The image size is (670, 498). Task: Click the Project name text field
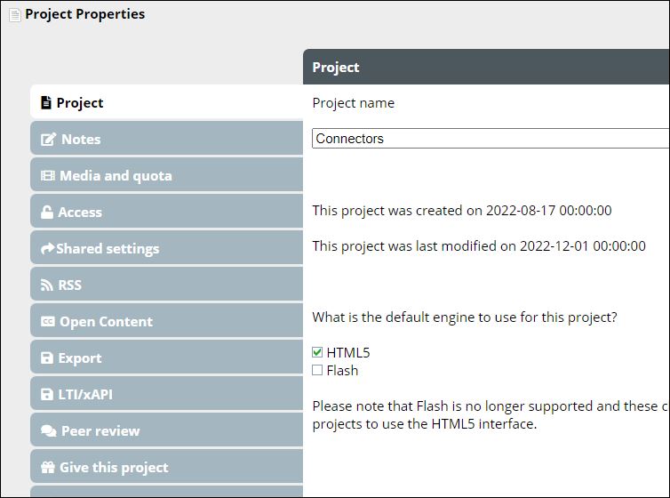click(489, 139)
